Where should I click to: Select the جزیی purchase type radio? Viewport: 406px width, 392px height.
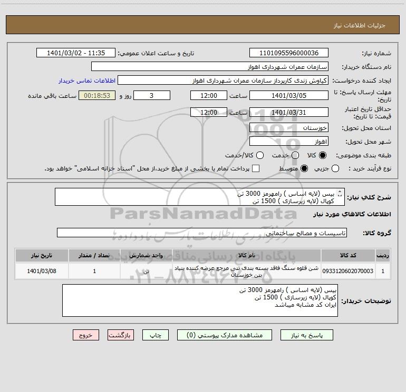pos(335,168)
